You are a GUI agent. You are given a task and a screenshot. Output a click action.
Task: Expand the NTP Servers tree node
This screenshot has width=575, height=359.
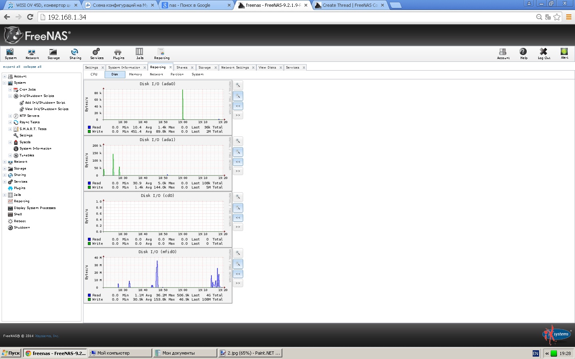pos(10,116)
